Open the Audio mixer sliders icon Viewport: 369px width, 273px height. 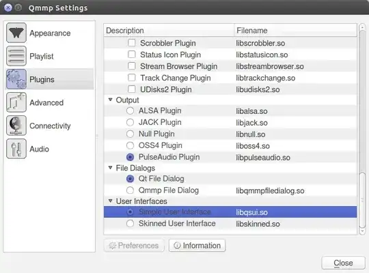click(16, 149)
